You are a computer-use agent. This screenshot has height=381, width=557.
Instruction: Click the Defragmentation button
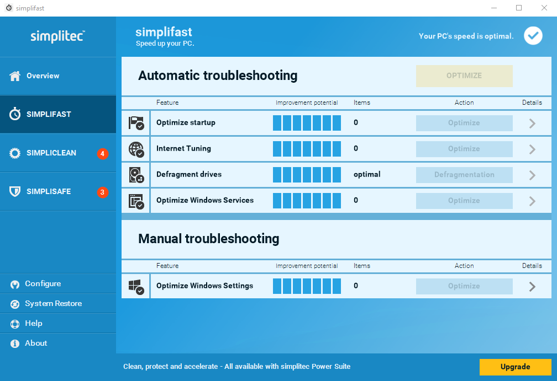[464, 175]
